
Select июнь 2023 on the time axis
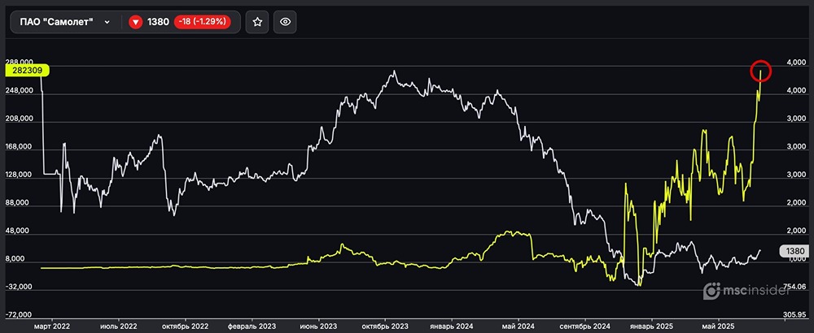tap(319, 326)
